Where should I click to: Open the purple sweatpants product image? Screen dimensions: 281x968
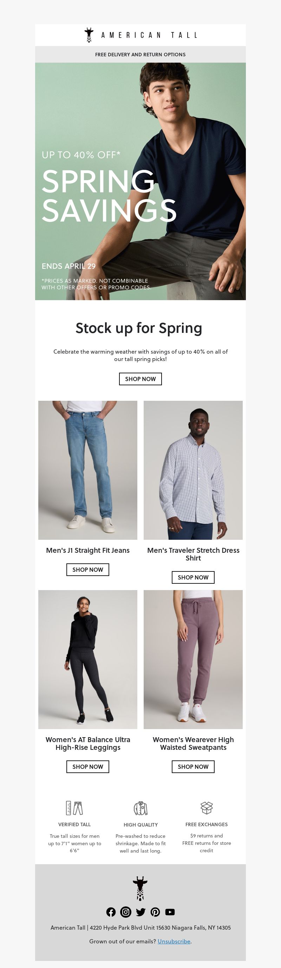tap(193, 659)
